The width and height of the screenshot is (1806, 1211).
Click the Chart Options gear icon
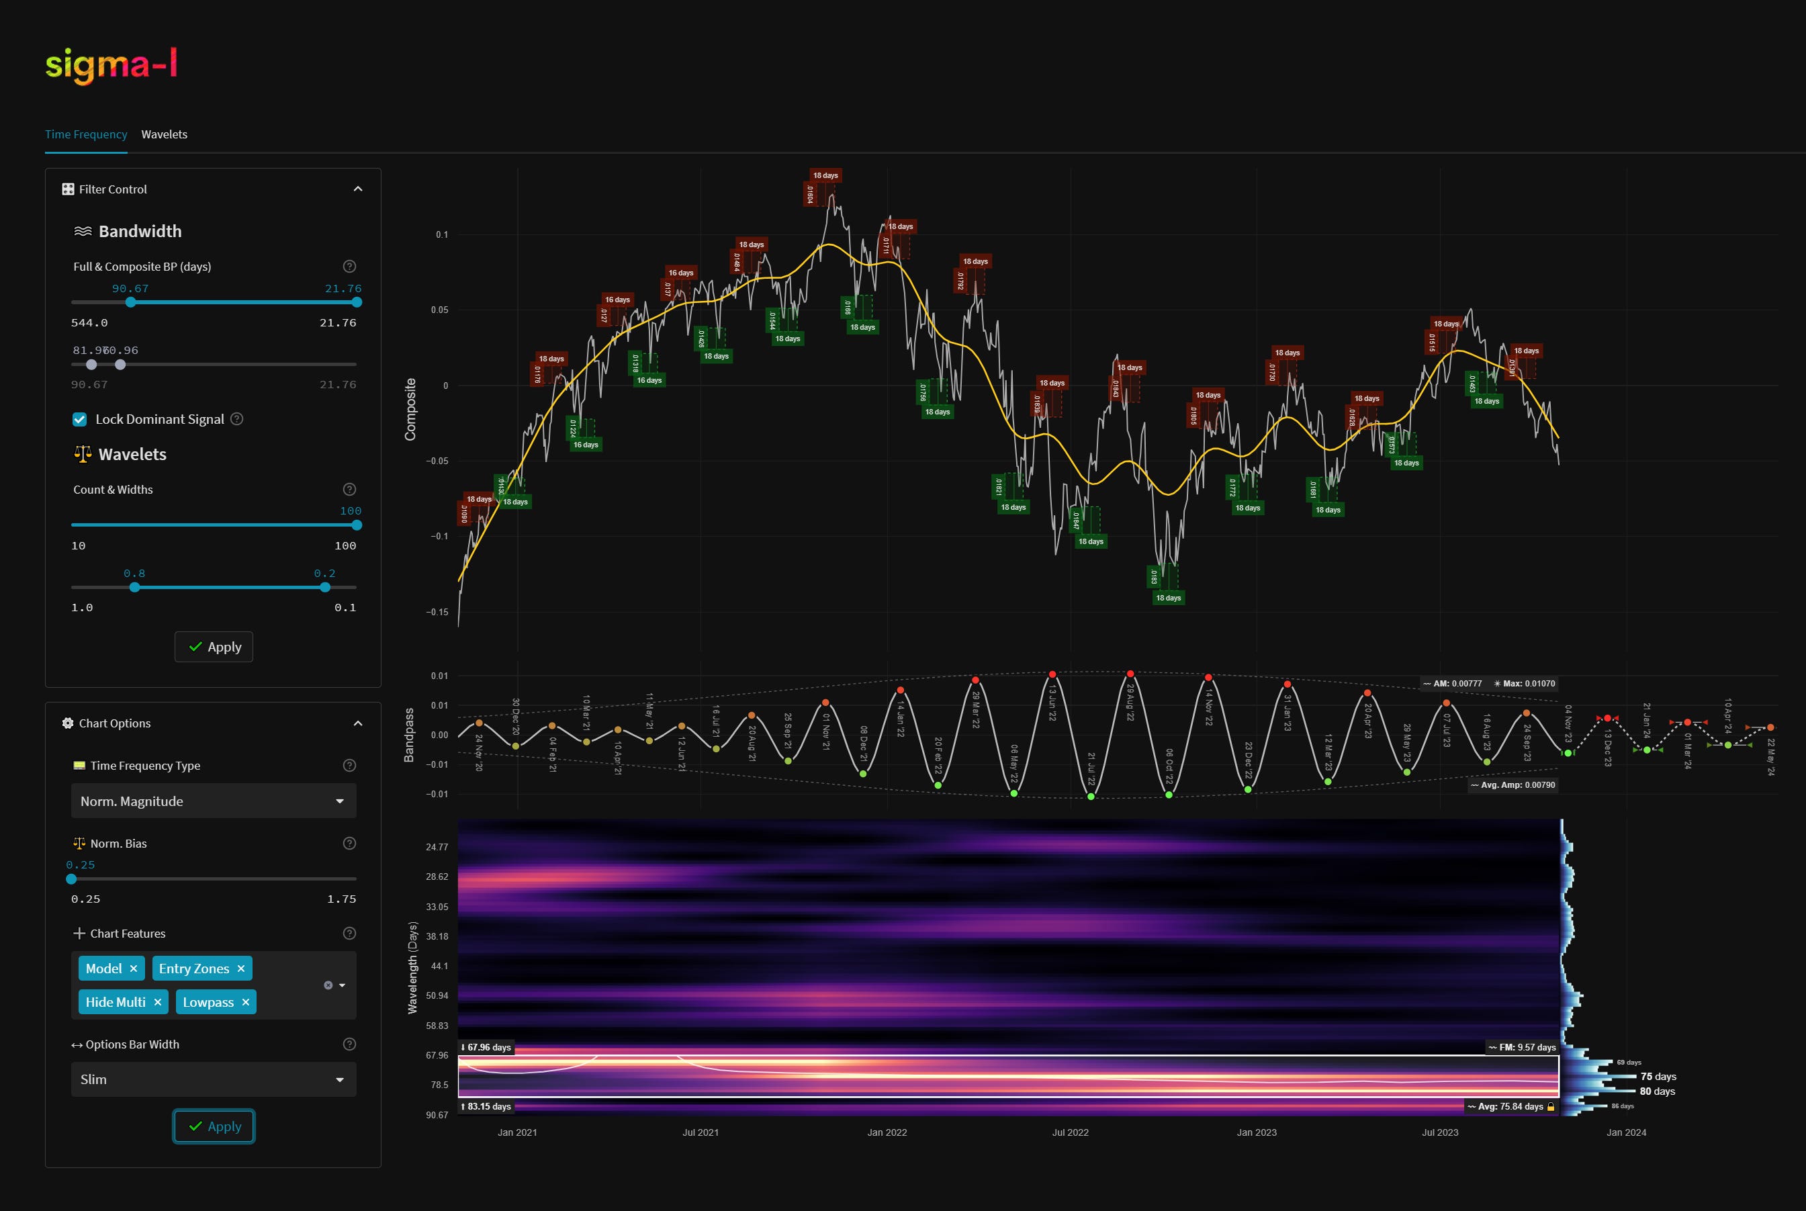(68, 723)
